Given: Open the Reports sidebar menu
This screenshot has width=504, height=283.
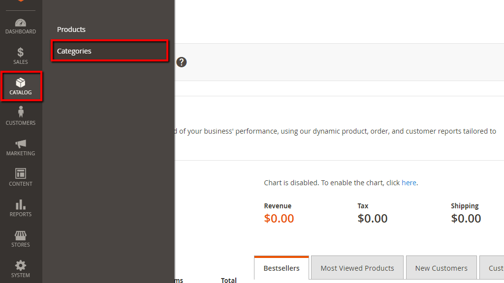Looking at the screenshot, I should pyautogui.click(x=20, y=207).
